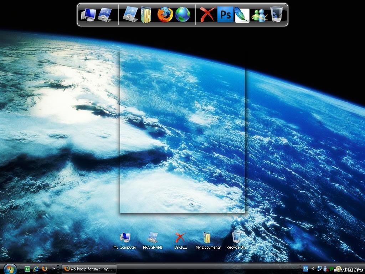This screenshot has height=274, width=365.
Task: Click the Messenger tray icon
Action: click(x=326, y=269)
